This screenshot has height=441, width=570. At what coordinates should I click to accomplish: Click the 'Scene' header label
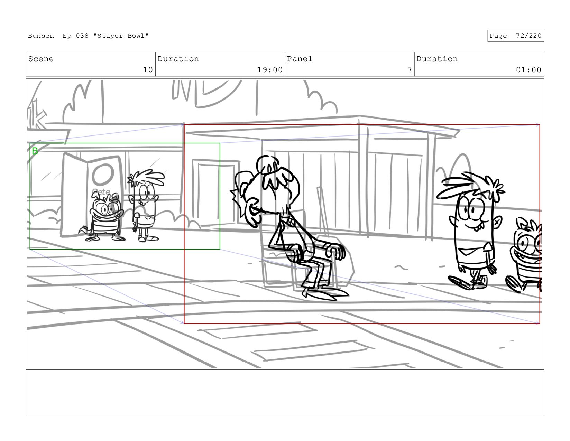pos(41,59)
